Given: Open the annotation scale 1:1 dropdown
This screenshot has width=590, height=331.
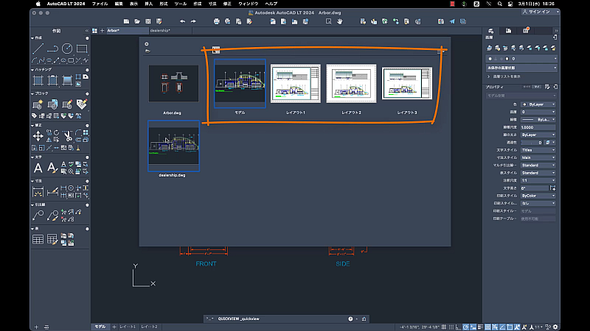Looking at the screenshot, I should 538,180.
